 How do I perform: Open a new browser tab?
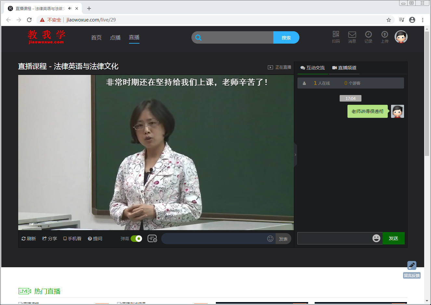coord(89,8)
